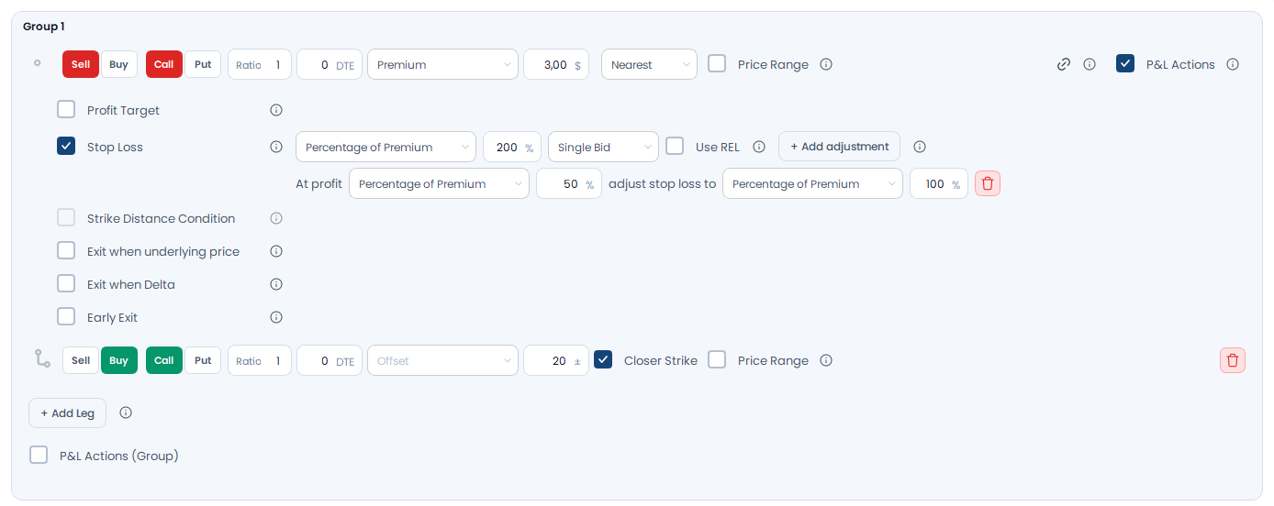Image resolution: width=1274 pixels, height=506 pixels.
Task: Click the link icon beside P&L Actions
Action: [x=1064, y=64]
